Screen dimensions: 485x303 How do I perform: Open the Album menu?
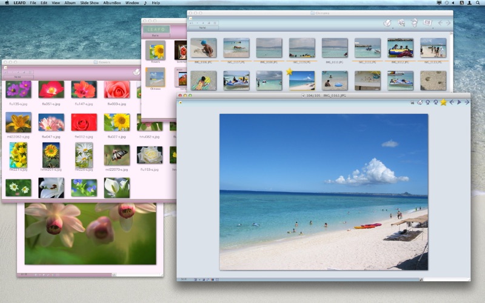(70, 3)
